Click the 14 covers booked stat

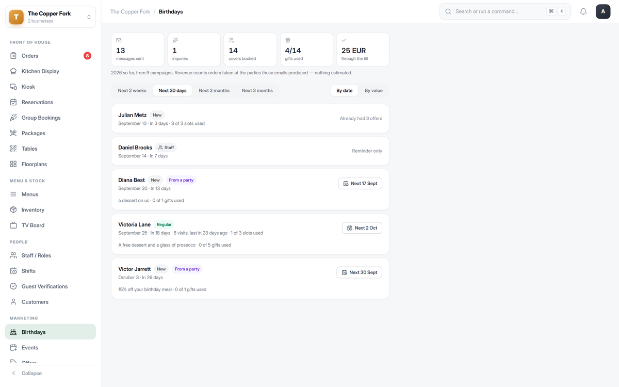coord(250,50)
